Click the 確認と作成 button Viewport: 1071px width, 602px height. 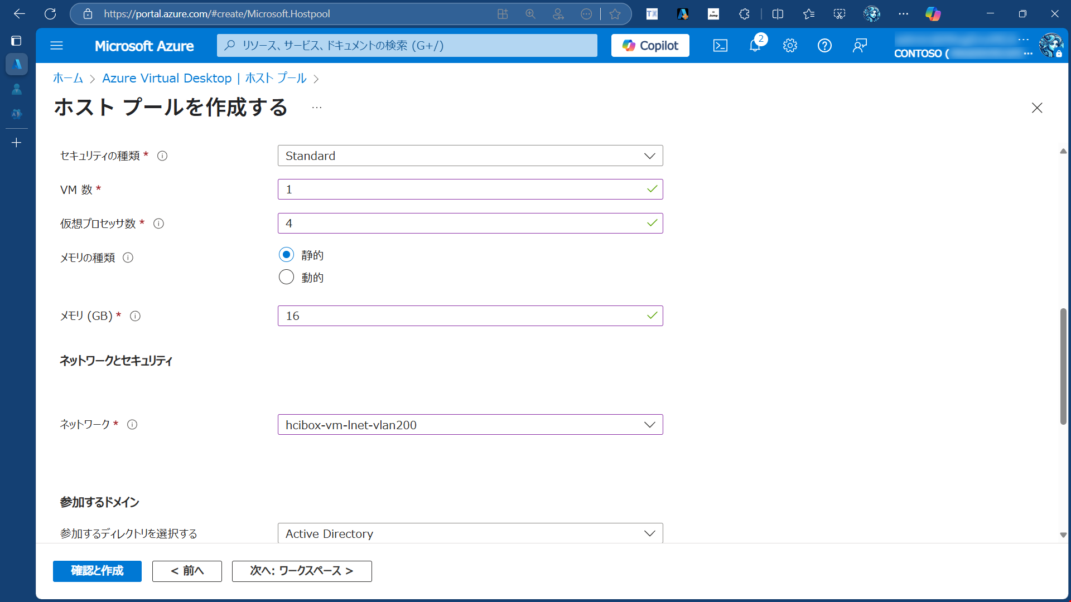coord(97,571)
